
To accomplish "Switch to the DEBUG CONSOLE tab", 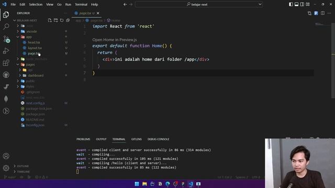I will [158, 139].
